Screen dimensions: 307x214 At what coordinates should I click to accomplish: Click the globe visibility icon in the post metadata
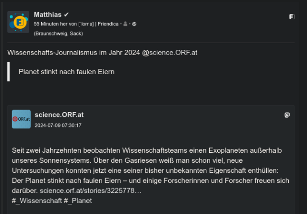pyautogui.click(x=134, y=24)
